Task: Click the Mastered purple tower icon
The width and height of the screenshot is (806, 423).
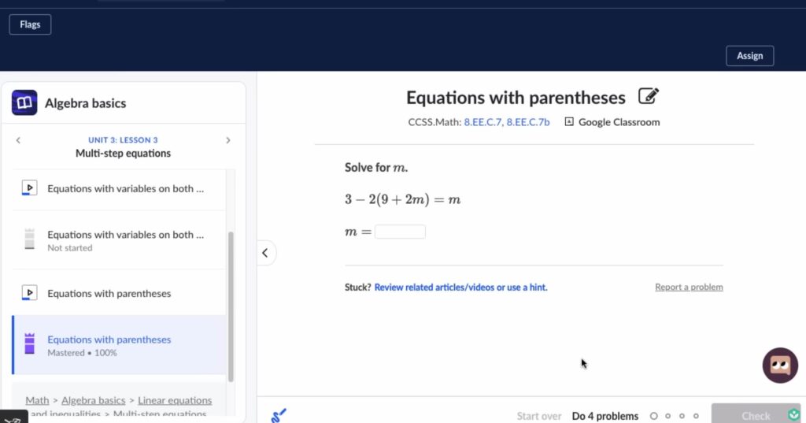Action: 29,343
